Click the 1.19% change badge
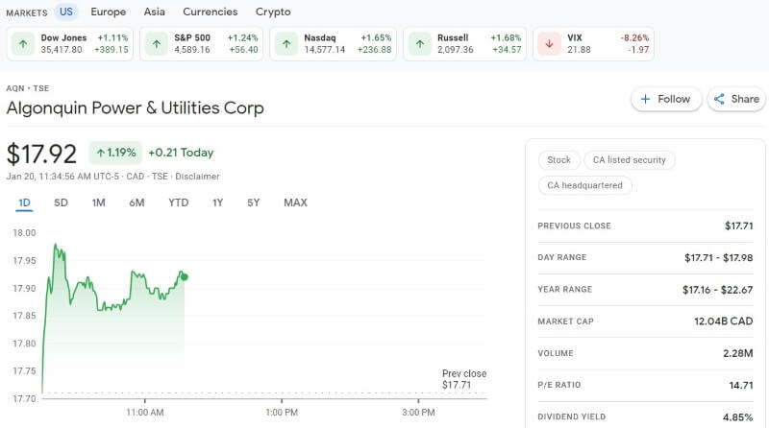769x428 pixels. 115,153
